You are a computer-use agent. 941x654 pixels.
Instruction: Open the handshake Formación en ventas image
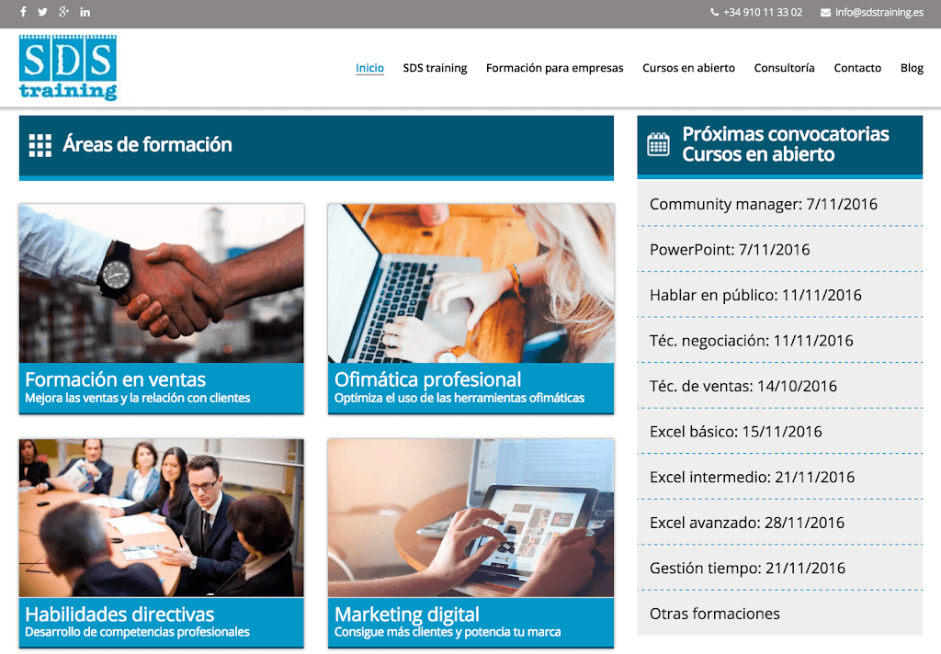click(161, 283)
